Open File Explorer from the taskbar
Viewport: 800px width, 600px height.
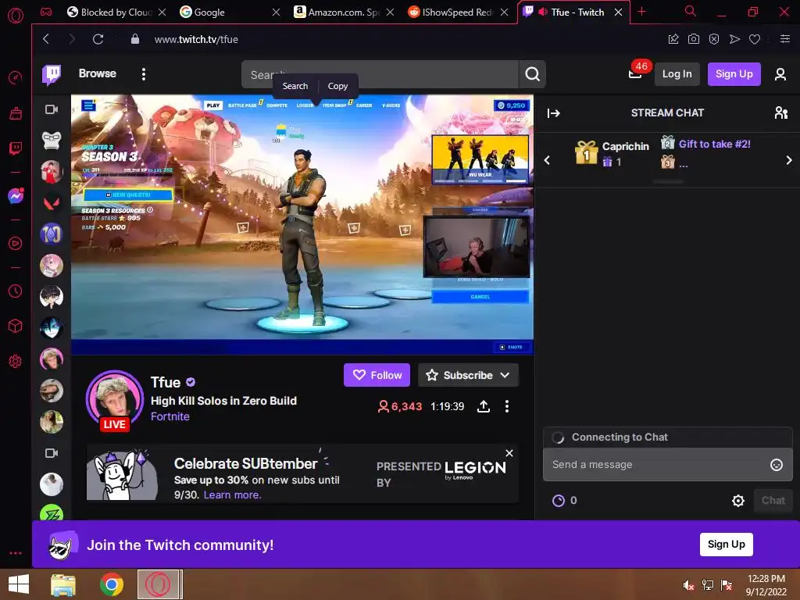click(63, 584)
